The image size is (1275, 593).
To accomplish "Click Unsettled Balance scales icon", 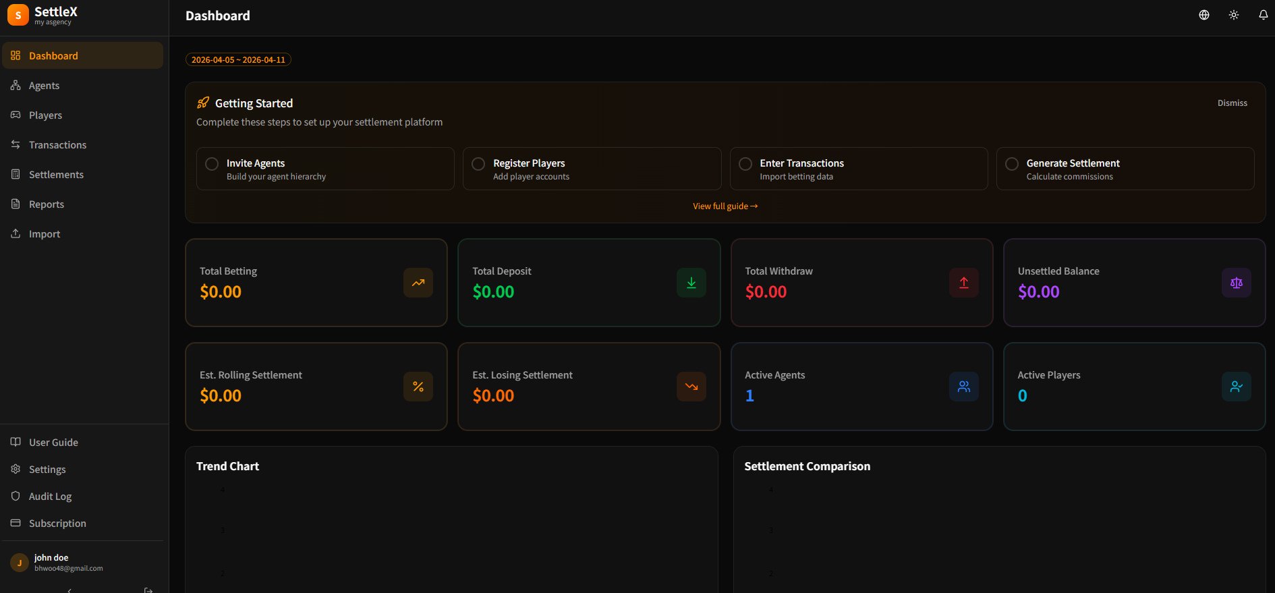I will click(1236, 283).
